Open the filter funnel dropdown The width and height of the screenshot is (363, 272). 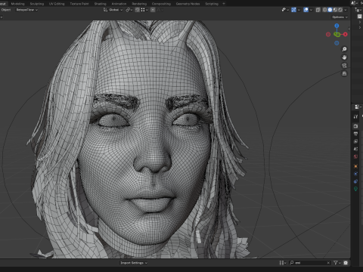(337, 263)
